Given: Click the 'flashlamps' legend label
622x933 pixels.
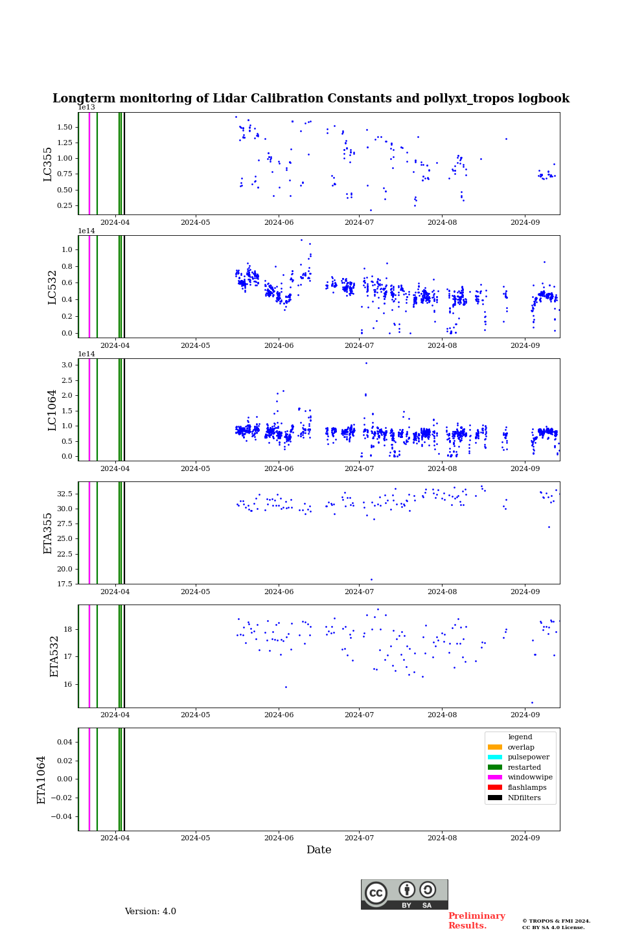Looking at the screenshot, I should (527, 787).
